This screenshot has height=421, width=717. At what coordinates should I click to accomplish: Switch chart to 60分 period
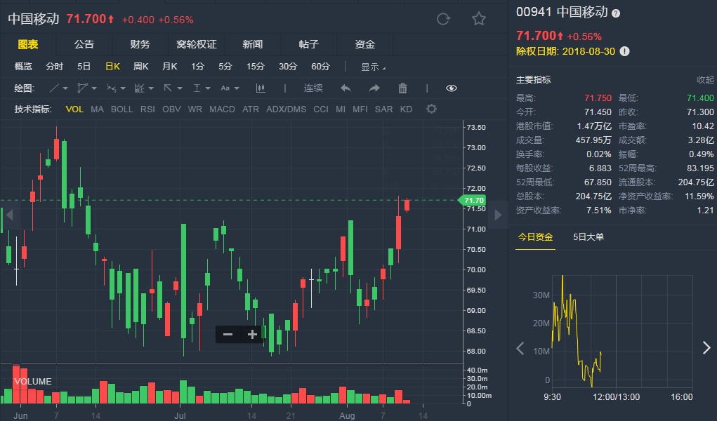pyautogui.click(x=320, y=67)
